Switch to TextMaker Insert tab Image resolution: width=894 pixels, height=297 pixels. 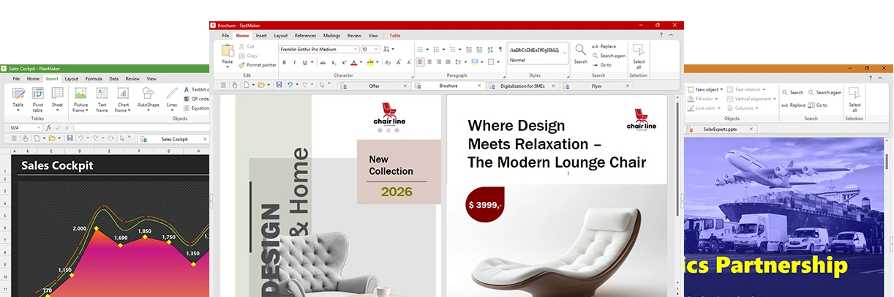tap(261, 35)
